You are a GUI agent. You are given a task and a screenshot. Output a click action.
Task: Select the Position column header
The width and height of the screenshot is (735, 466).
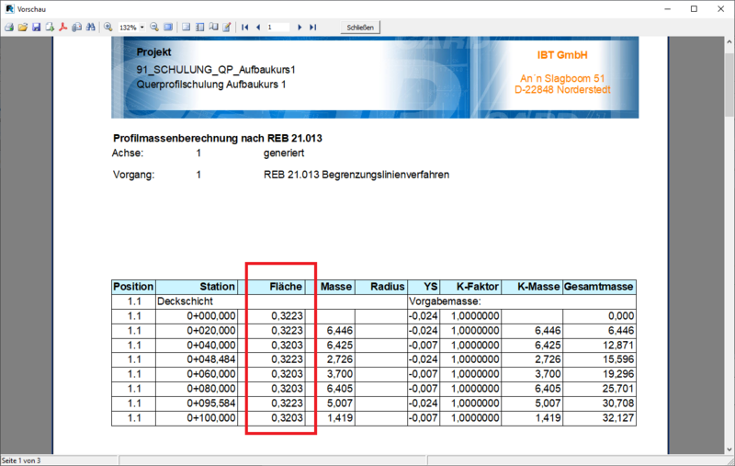(x=133, y=287)
